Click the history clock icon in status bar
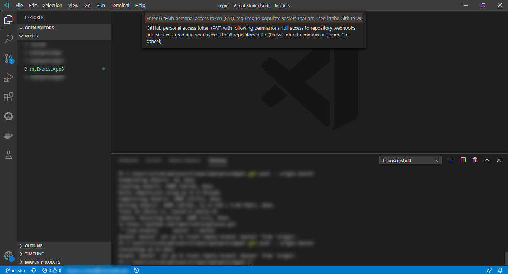 (x=136, y=270)
